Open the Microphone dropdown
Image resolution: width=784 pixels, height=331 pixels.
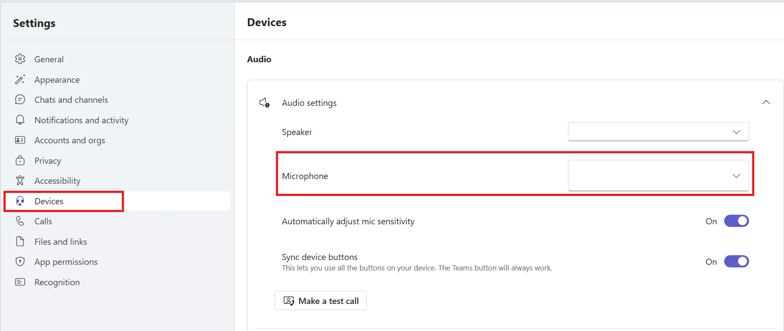click(658, 176)
